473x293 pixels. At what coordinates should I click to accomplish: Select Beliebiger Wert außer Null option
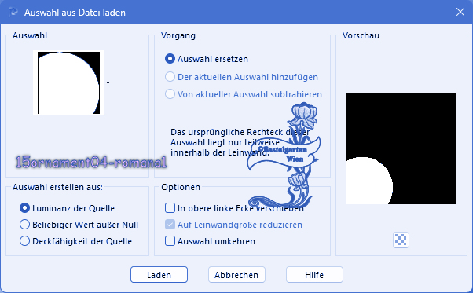[24, 225]
